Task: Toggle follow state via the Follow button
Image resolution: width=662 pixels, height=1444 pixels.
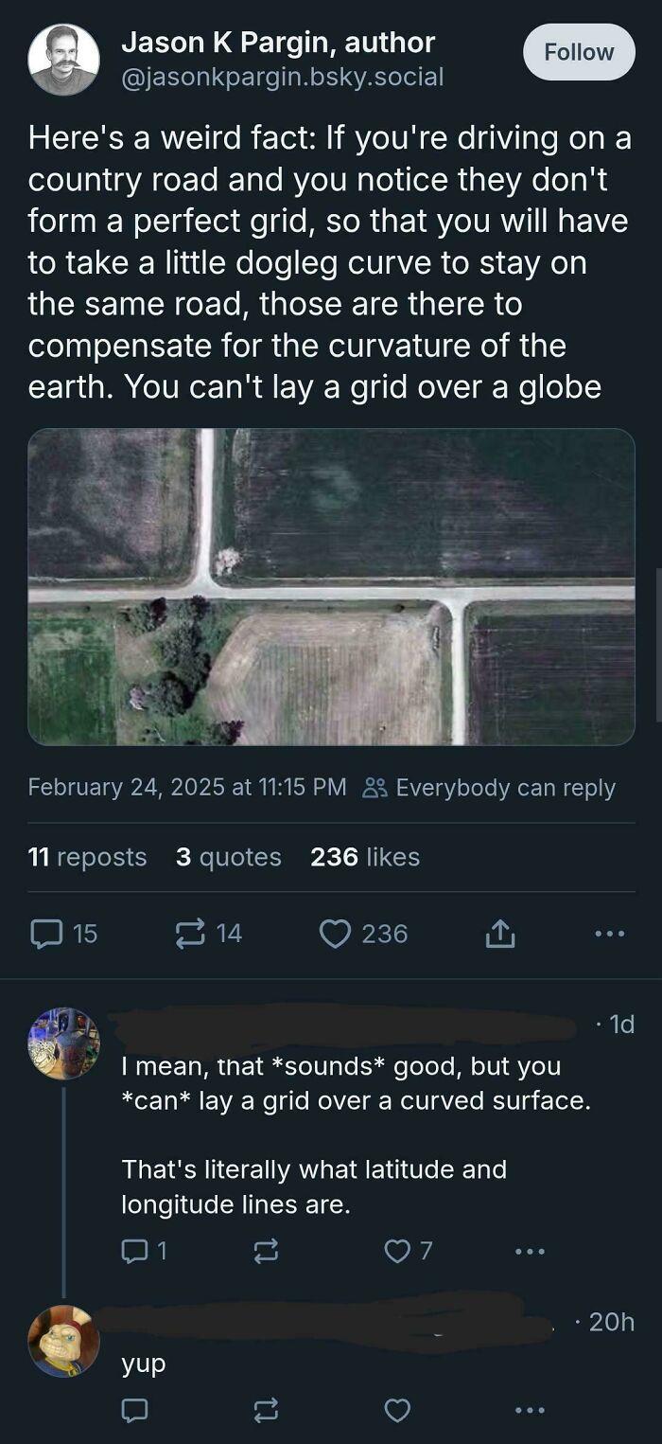Action: point(579,52)
